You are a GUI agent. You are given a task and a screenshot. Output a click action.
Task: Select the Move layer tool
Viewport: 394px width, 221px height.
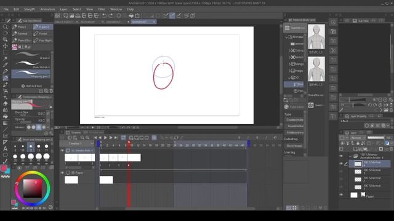pos(5,46)
